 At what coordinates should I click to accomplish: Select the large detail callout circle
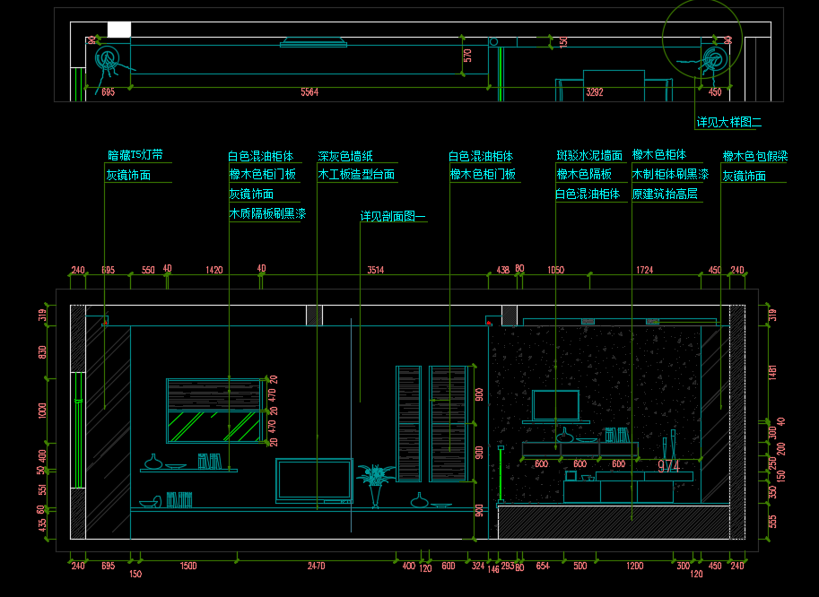point(702,39)
